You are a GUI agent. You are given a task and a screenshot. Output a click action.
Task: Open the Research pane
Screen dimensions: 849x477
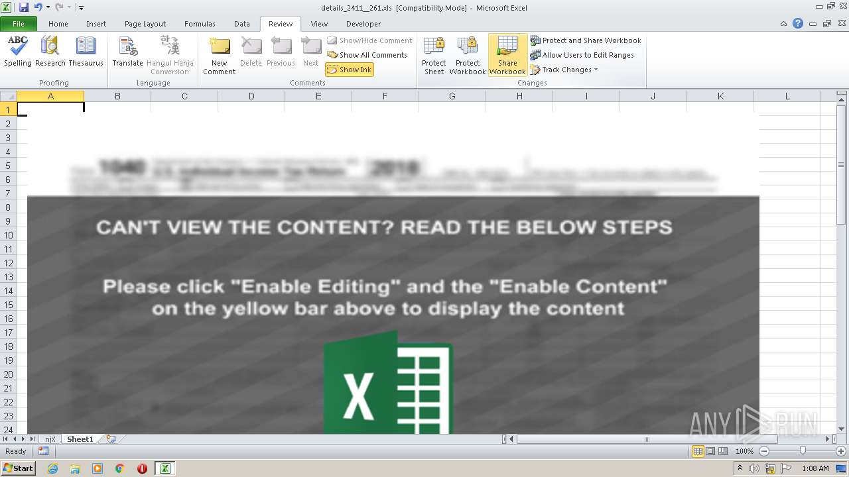50,52
